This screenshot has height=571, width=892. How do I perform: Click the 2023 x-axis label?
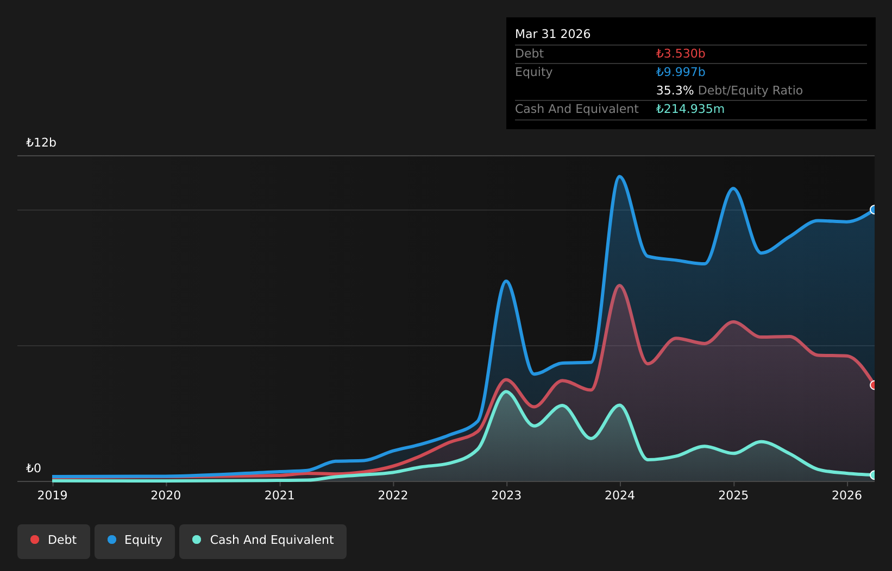(x=506, y=495)
